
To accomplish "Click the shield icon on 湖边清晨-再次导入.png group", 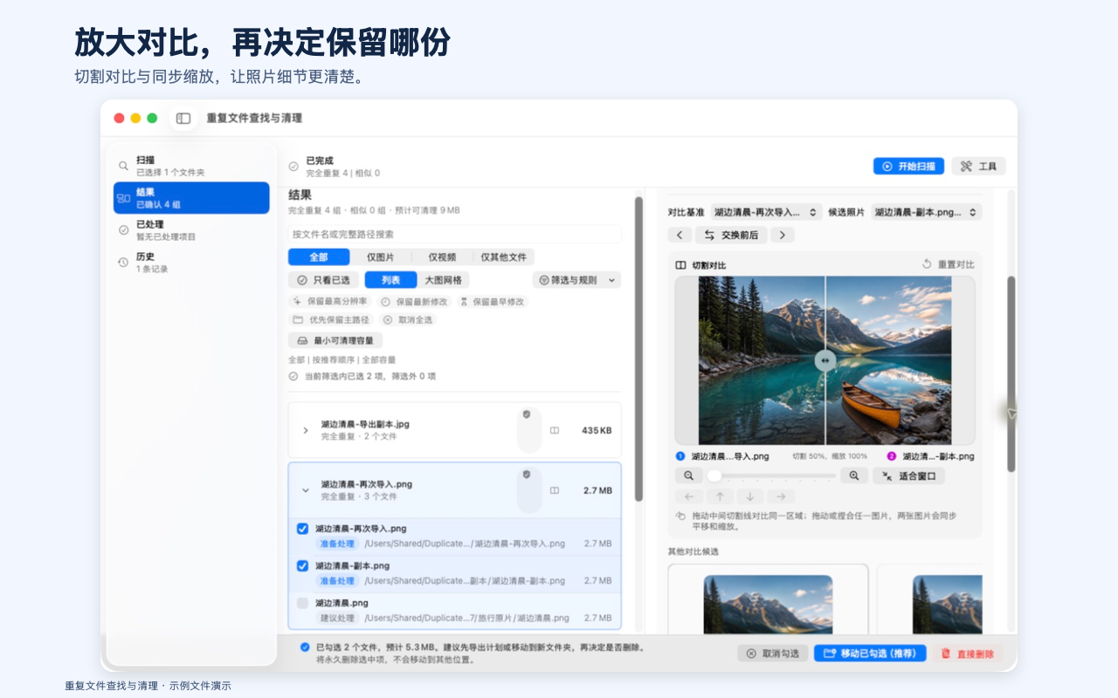I will (527, 475).
